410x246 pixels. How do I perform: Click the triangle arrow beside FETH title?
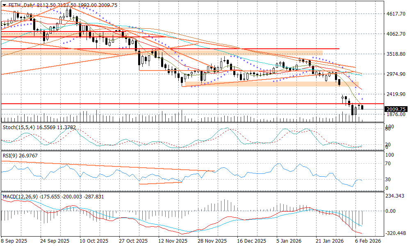4,5
